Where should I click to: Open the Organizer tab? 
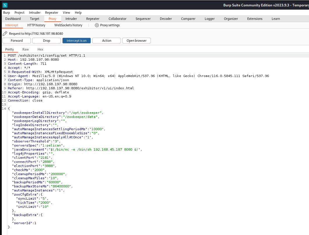click(231, 19)
